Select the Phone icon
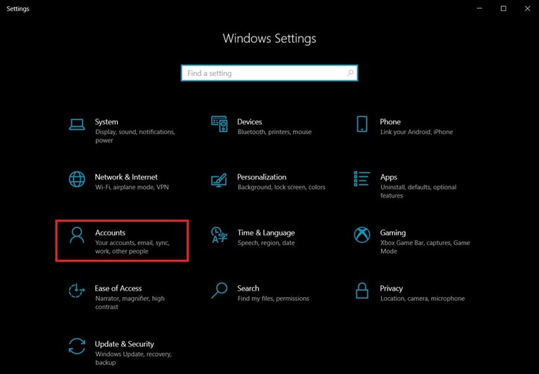 pyautogui.click(x=362, y=124)
